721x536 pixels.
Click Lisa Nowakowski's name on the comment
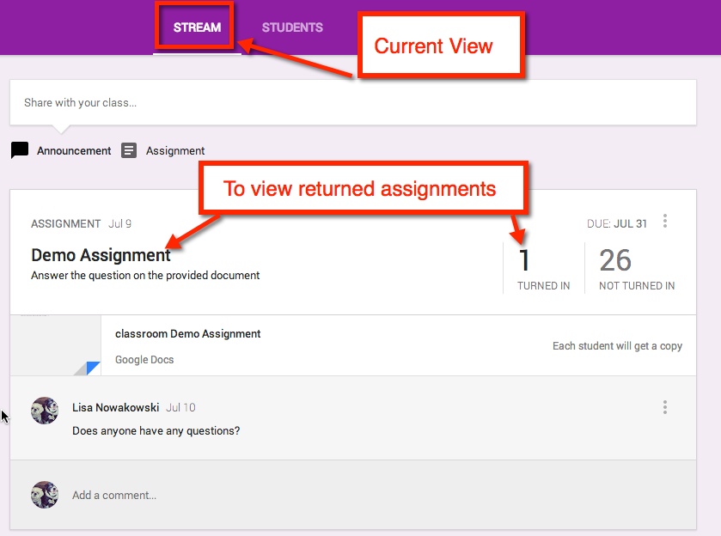click(115, 407)
